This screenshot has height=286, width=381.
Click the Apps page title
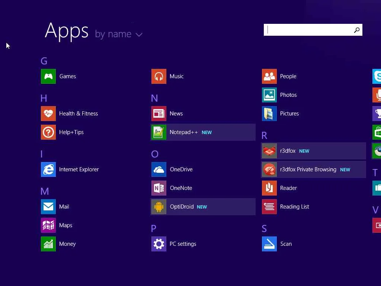[x=67, y=31]
